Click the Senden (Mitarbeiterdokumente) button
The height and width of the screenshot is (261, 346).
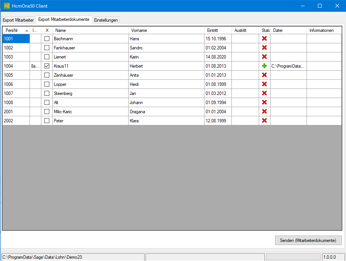point(308,240)
